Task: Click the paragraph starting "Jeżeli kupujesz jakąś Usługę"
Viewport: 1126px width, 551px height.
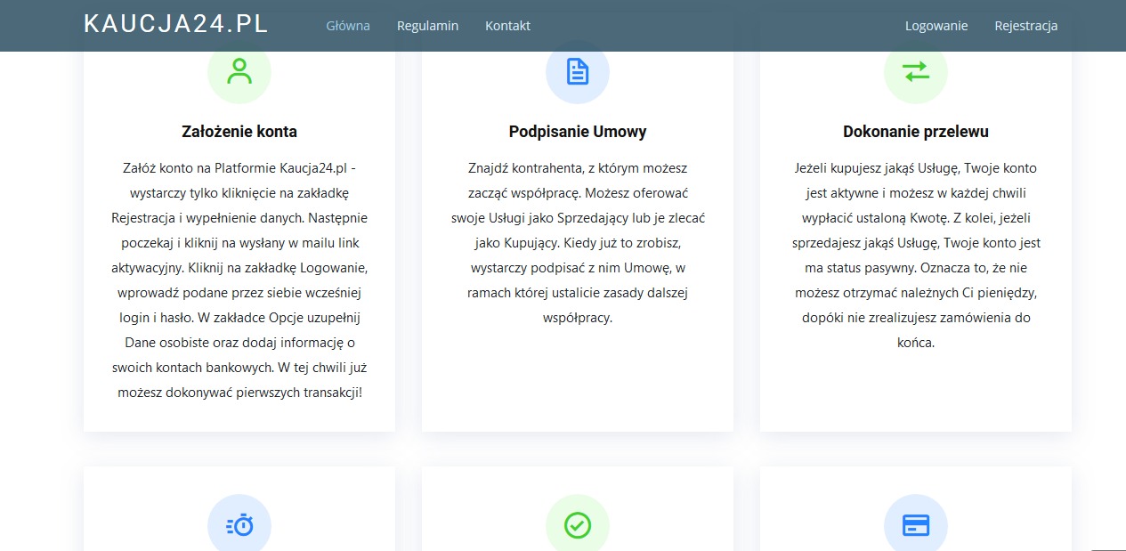Action: (x=916, y=255)
